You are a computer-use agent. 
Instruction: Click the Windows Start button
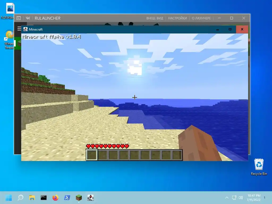click(9, 198)
